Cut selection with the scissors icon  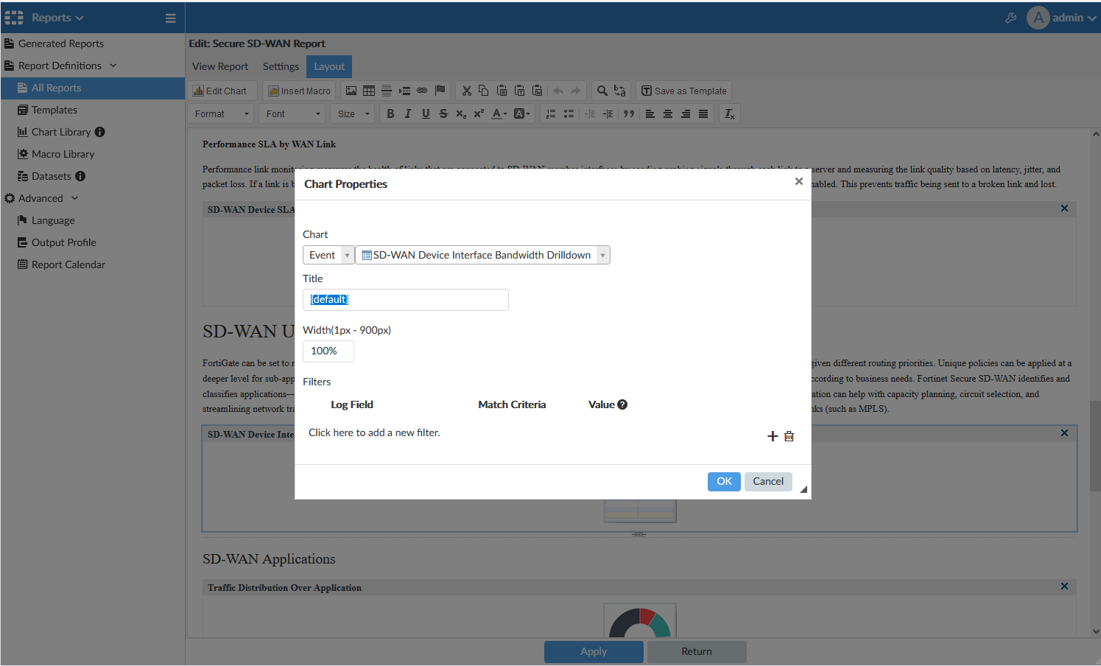click(466, 91)
